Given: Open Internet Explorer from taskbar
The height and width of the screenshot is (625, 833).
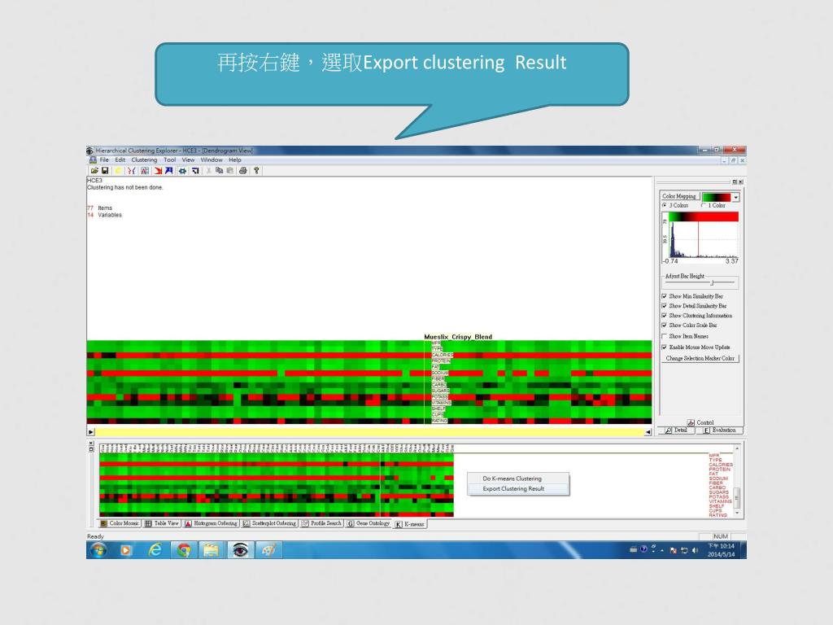Looking at the screenshot, I should (155, 550).
